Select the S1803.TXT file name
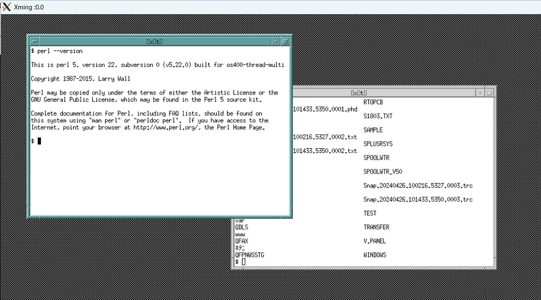Viewport: 541px width, 300px height. click(x=378, y=116)
